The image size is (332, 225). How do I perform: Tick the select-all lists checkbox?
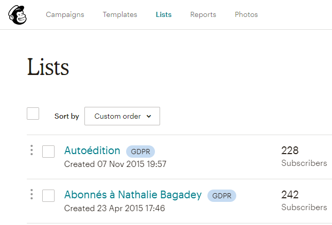tap(33, 114)
